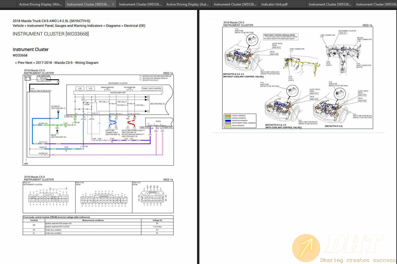Click the 2M terminal cell in voltage table

click(34, 225)
